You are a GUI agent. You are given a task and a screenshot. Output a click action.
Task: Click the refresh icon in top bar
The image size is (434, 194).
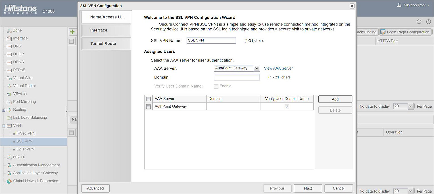[419, 22]
